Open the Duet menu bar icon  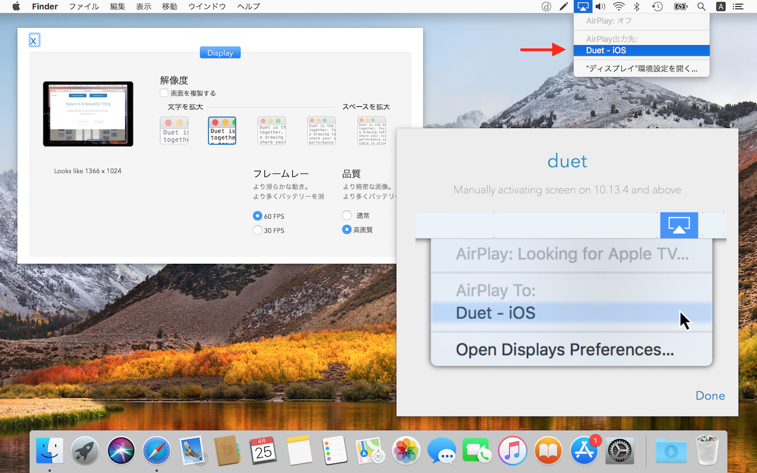(x=547, y=7)
